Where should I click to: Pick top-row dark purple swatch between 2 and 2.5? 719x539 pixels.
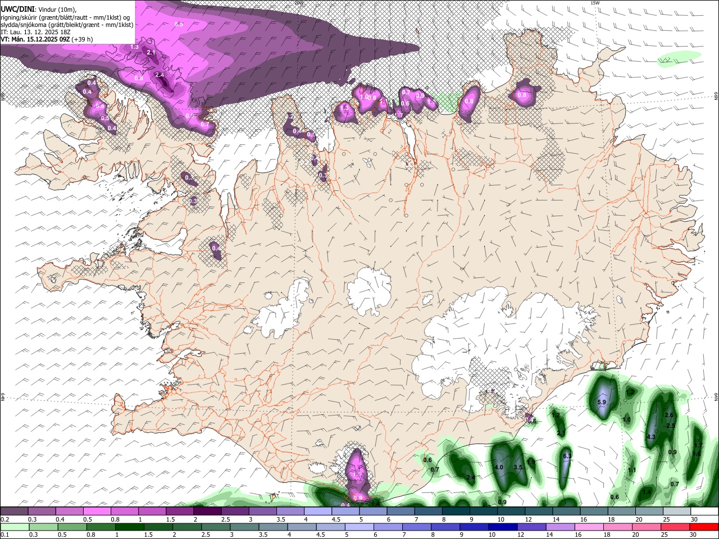tap(207, 511)
